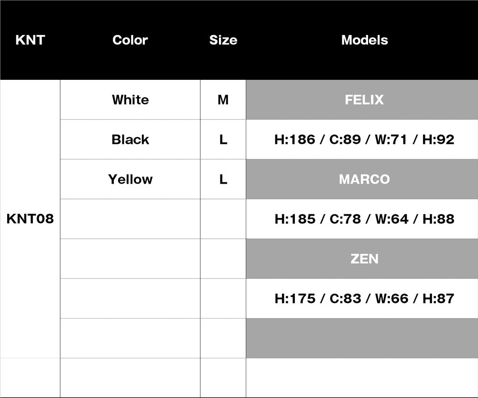This screenshot has width=478, height=398.
Task: Select the Models column header
Action: point(364,40)
